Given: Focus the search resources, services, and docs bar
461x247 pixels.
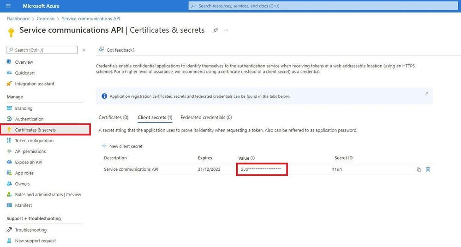Looking at the screenshot, I should click(323, 6).
